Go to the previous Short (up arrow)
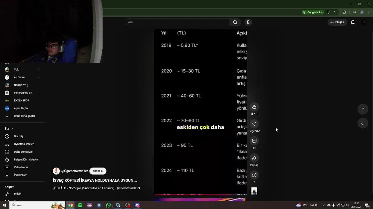Screen dimensions: 373x209 pos(363,109)
